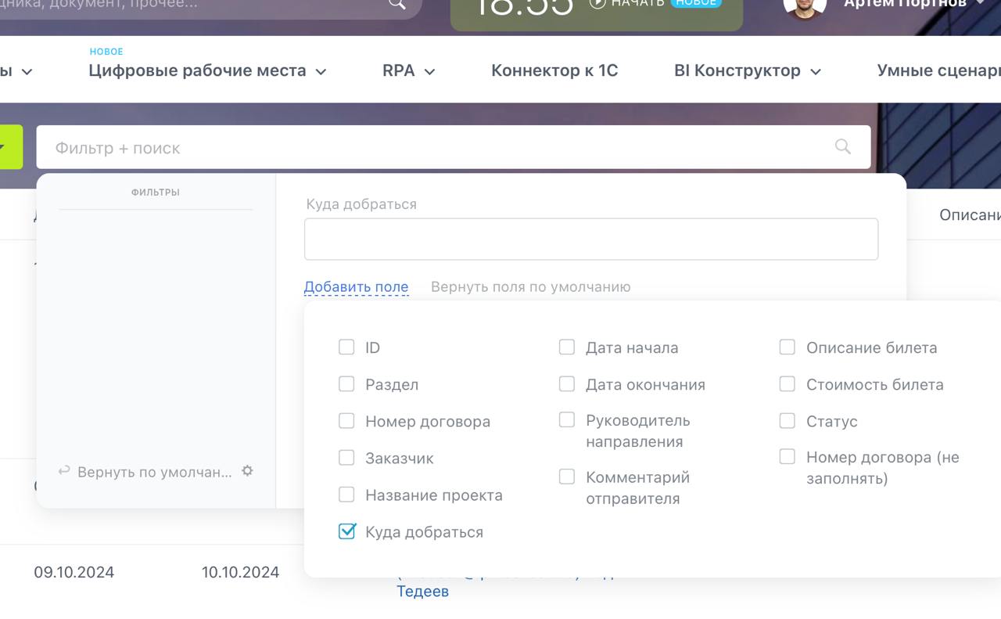Viewport: 1001px width, 619px height.
Task: Click the play icon beside НАЧАТЬ
Action: 597,3
